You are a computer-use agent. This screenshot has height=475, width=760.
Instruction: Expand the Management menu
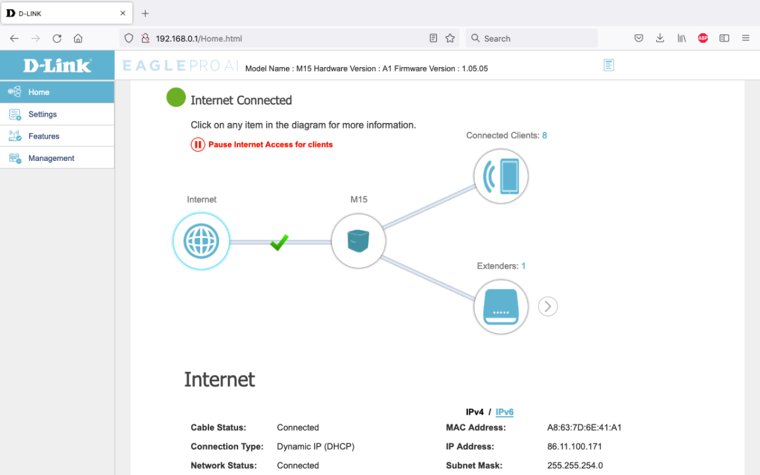[57, 158]
